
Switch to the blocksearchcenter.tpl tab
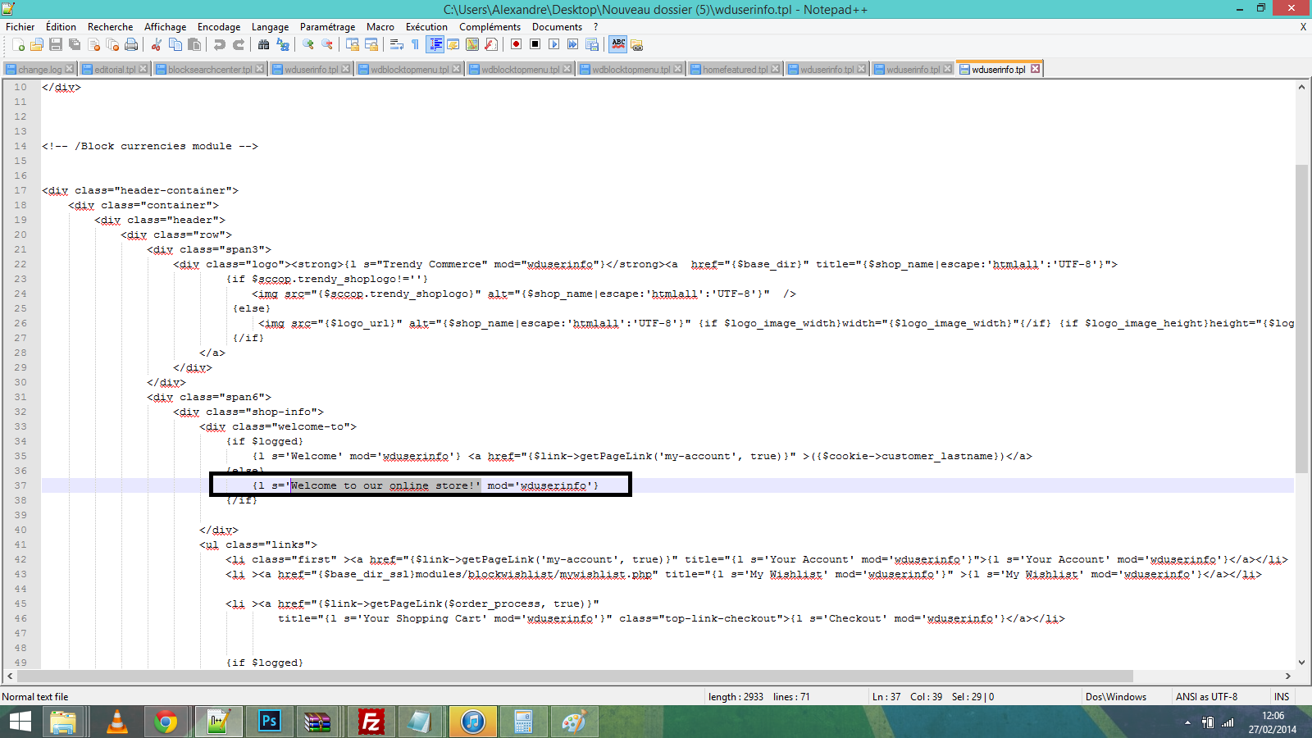[x=210, y=70]
